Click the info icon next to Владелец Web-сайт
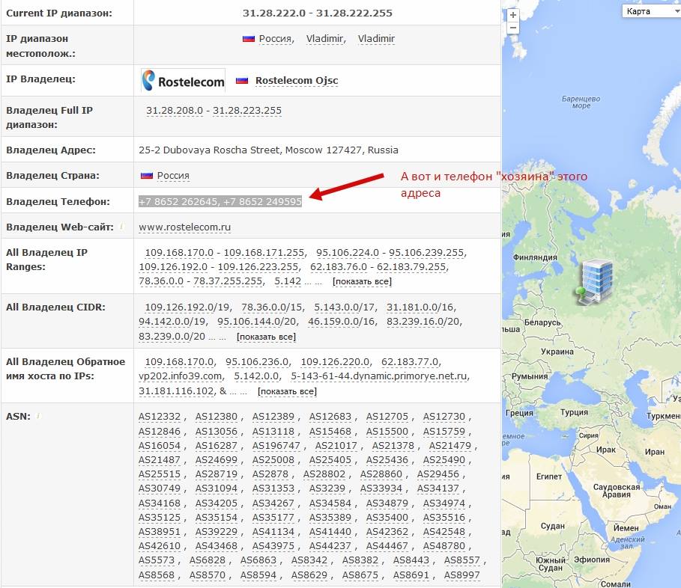 pos(121,226)
